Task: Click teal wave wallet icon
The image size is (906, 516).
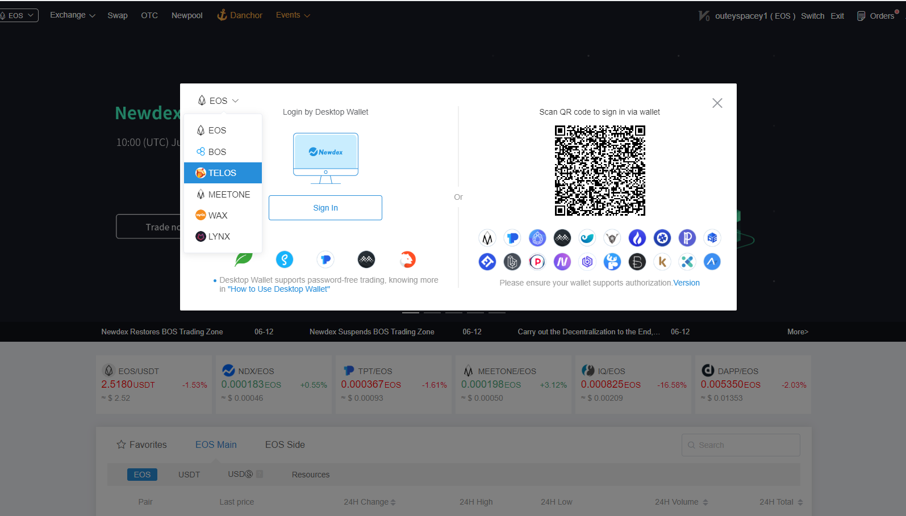Action: click(x=587, y=238)
